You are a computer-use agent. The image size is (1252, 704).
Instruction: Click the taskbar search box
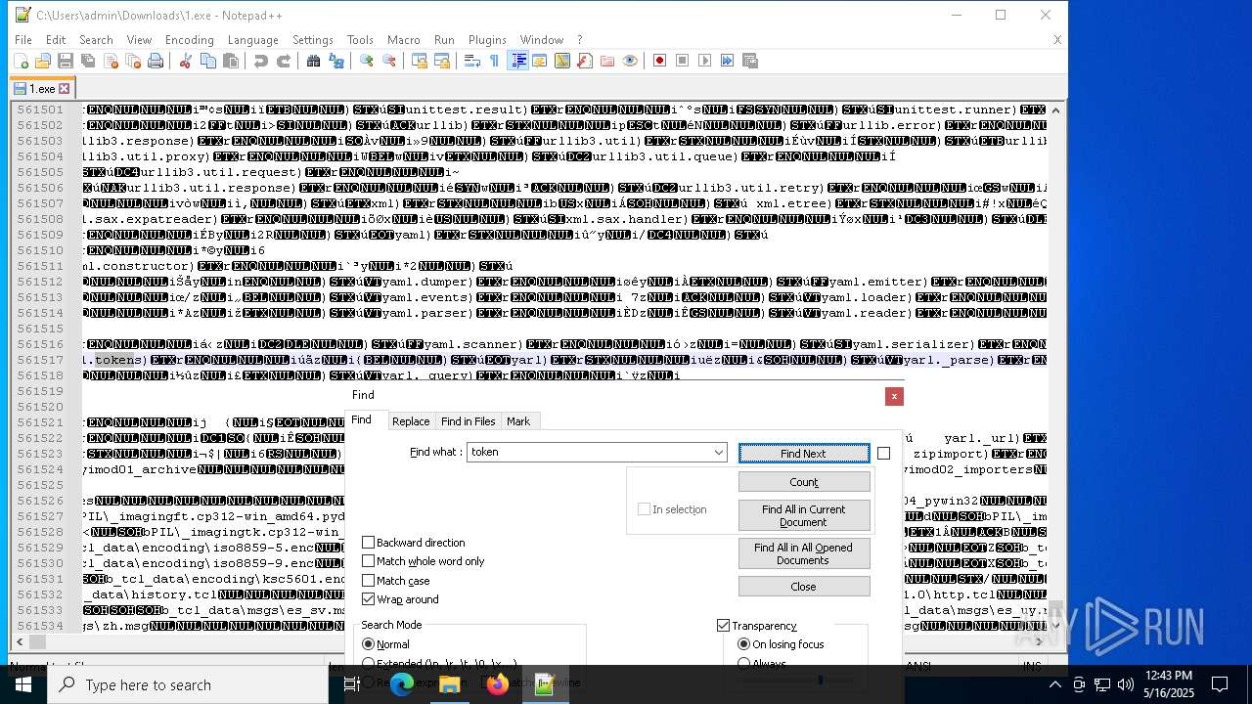[x=188, y=684]
